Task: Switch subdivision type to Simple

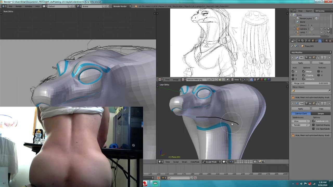Action: [x=321, y=113]
